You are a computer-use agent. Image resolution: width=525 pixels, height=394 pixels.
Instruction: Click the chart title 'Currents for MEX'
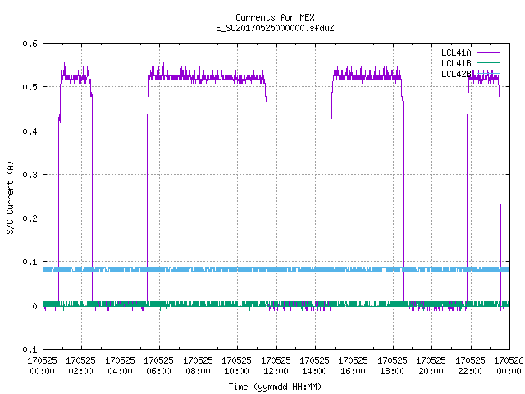point(275,17)
